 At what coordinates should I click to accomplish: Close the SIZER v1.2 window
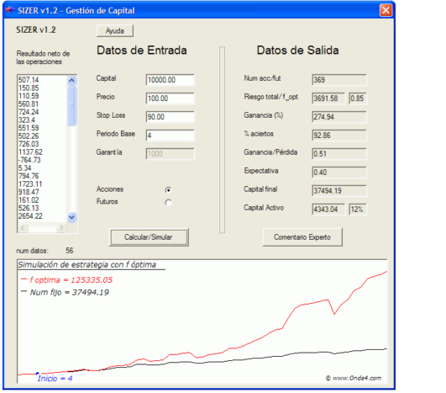tap(386, 11)
